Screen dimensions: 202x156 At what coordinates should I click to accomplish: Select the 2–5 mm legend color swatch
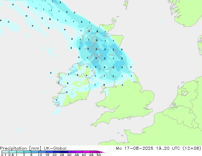click(x=27, y=152)
